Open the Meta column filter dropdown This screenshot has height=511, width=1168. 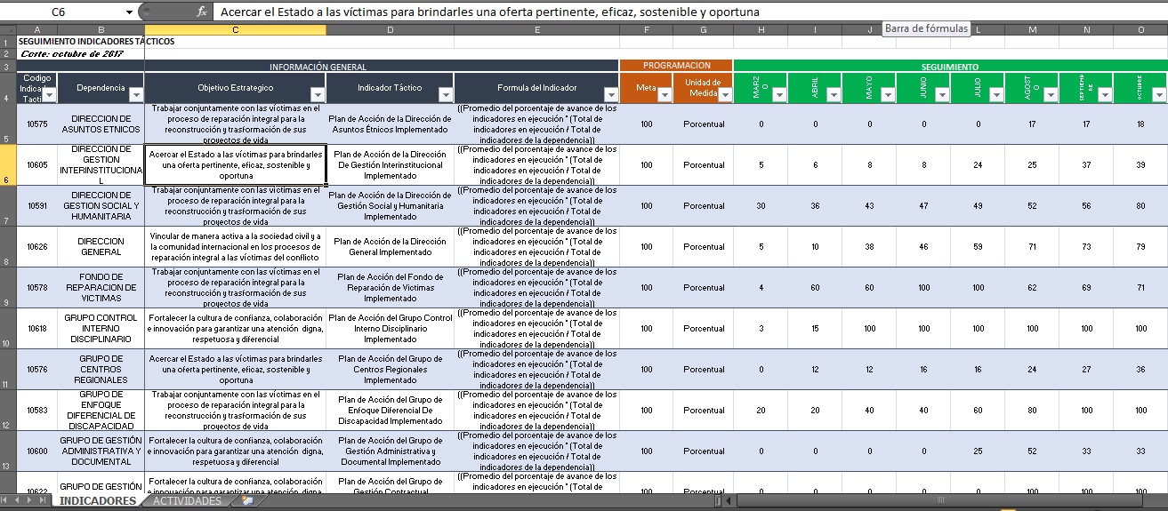click(x=665, y=95)
